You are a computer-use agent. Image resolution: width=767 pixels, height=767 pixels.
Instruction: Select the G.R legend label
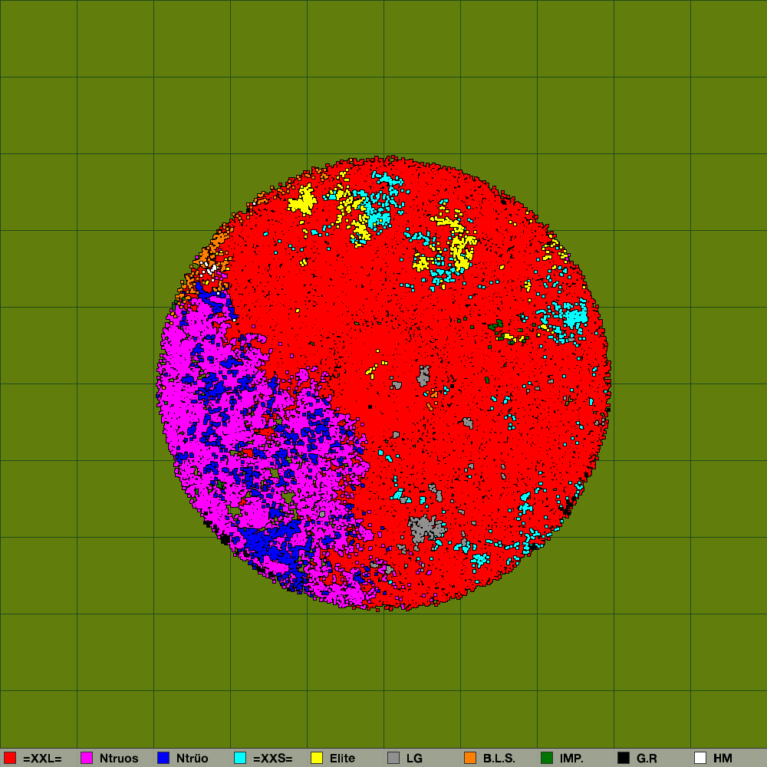[647, 759]
